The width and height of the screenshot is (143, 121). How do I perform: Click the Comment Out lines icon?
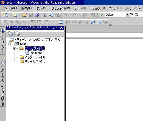(x=47, y=22)
